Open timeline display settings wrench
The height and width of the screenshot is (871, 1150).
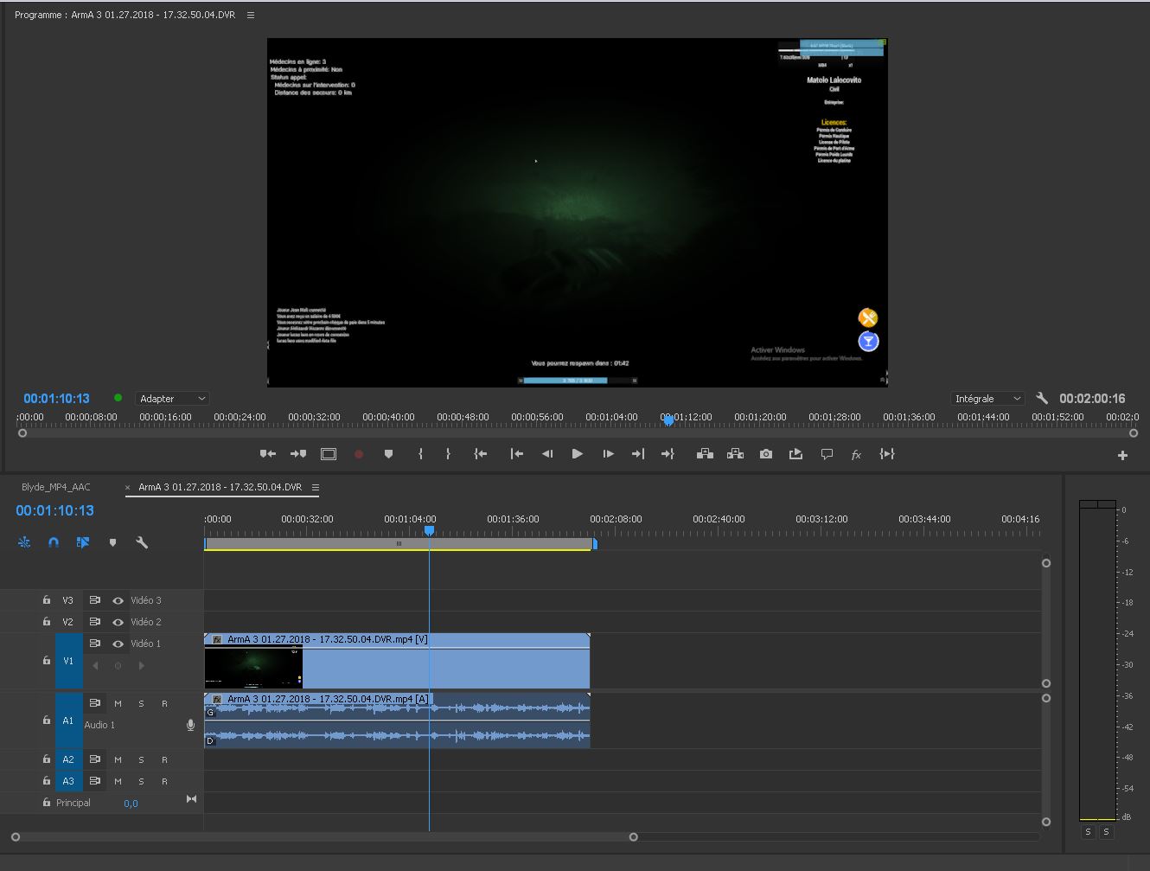142,542
